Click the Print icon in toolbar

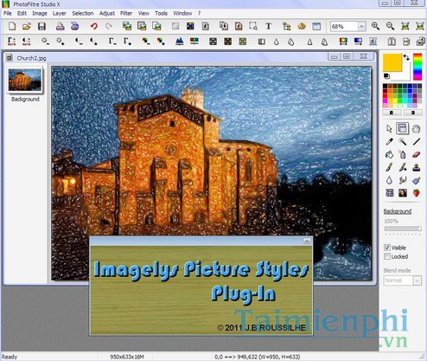60,26
